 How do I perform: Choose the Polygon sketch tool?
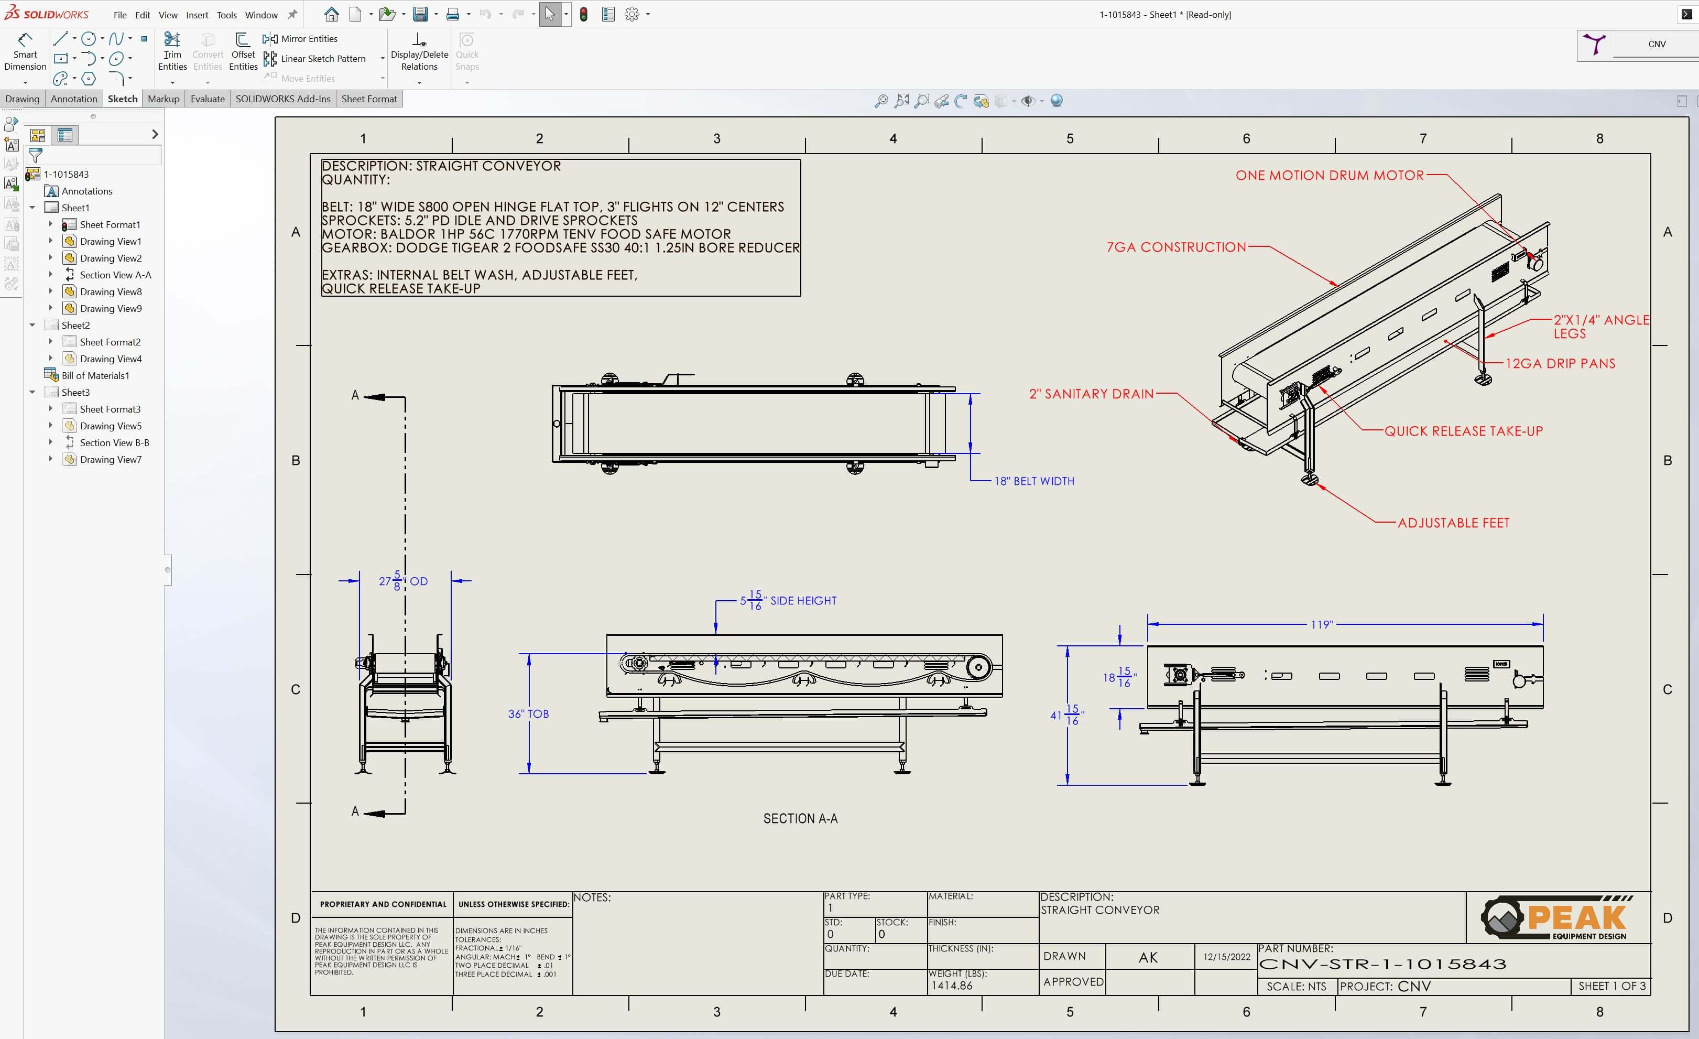pyautogui.click(x=89, y=78)
